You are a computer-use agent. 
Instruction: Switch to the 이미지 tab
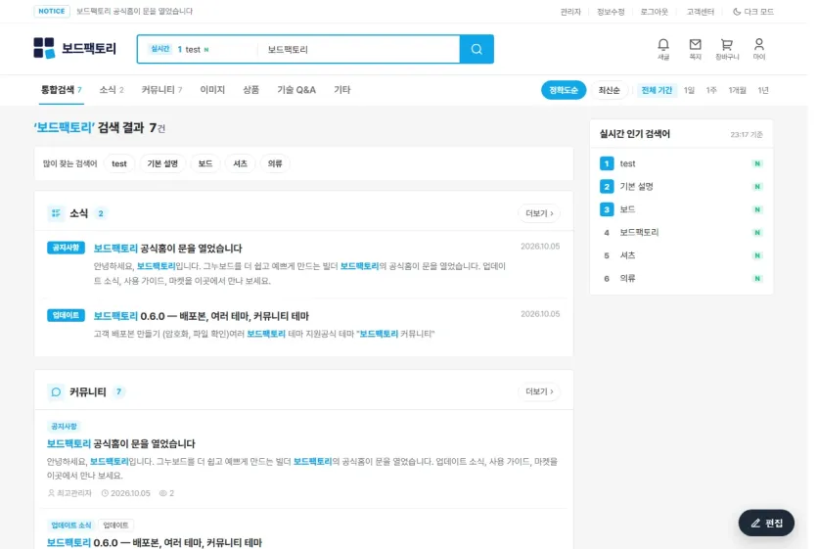(212, 90)
